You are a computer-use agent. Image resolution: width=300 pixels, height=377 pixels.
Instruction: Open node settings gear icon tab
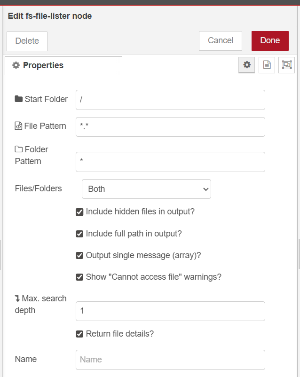point(247,65)
